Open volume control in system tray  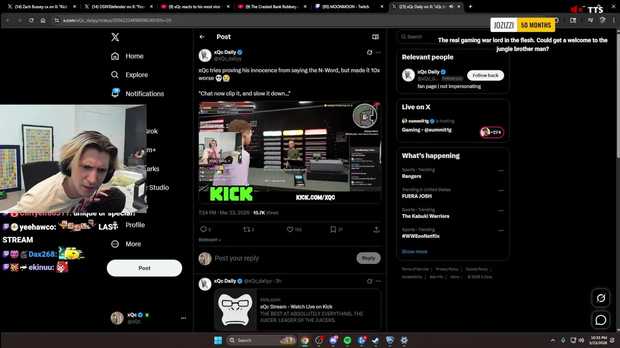pos(581,340)
